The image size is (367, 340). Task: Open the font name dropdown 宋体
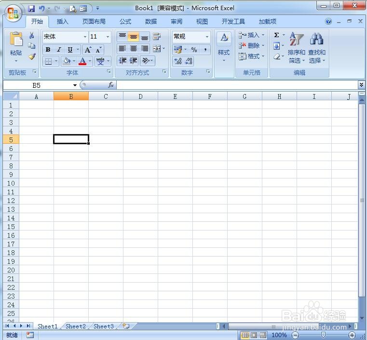pos(85,37)
